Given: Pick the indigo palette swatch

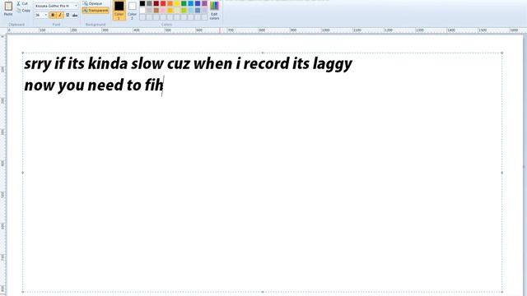Looking at the screenshot, I should point(198,3).
